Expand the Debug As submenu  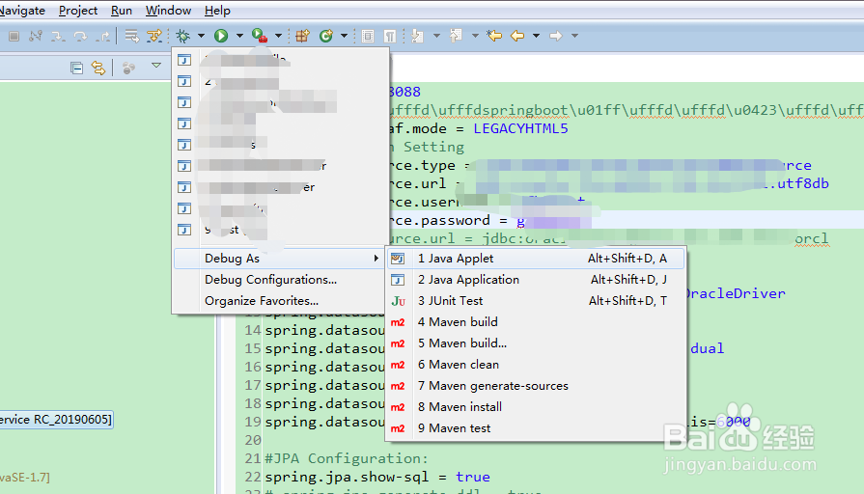(x=278, y=259)
